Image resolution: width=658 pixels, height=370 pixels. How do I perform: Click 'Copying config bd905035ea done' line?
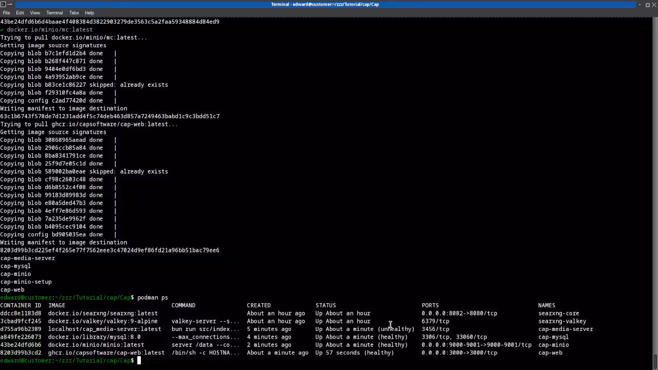(x=58, y=234)
